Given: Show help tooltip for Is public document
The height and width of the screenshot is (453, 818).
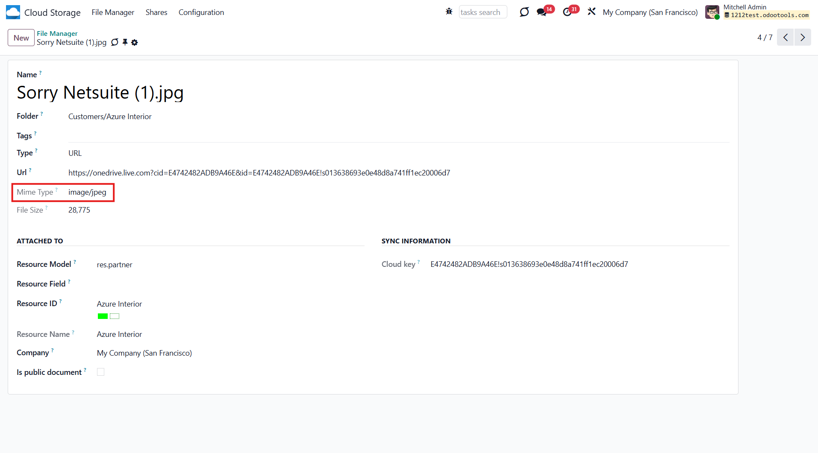Looking at the screenshot, I should click(x=85, y=370).
